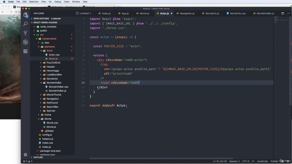Expand the node_modules folder
The width and height of the screenshot is (292, 164).
(48, 26)
